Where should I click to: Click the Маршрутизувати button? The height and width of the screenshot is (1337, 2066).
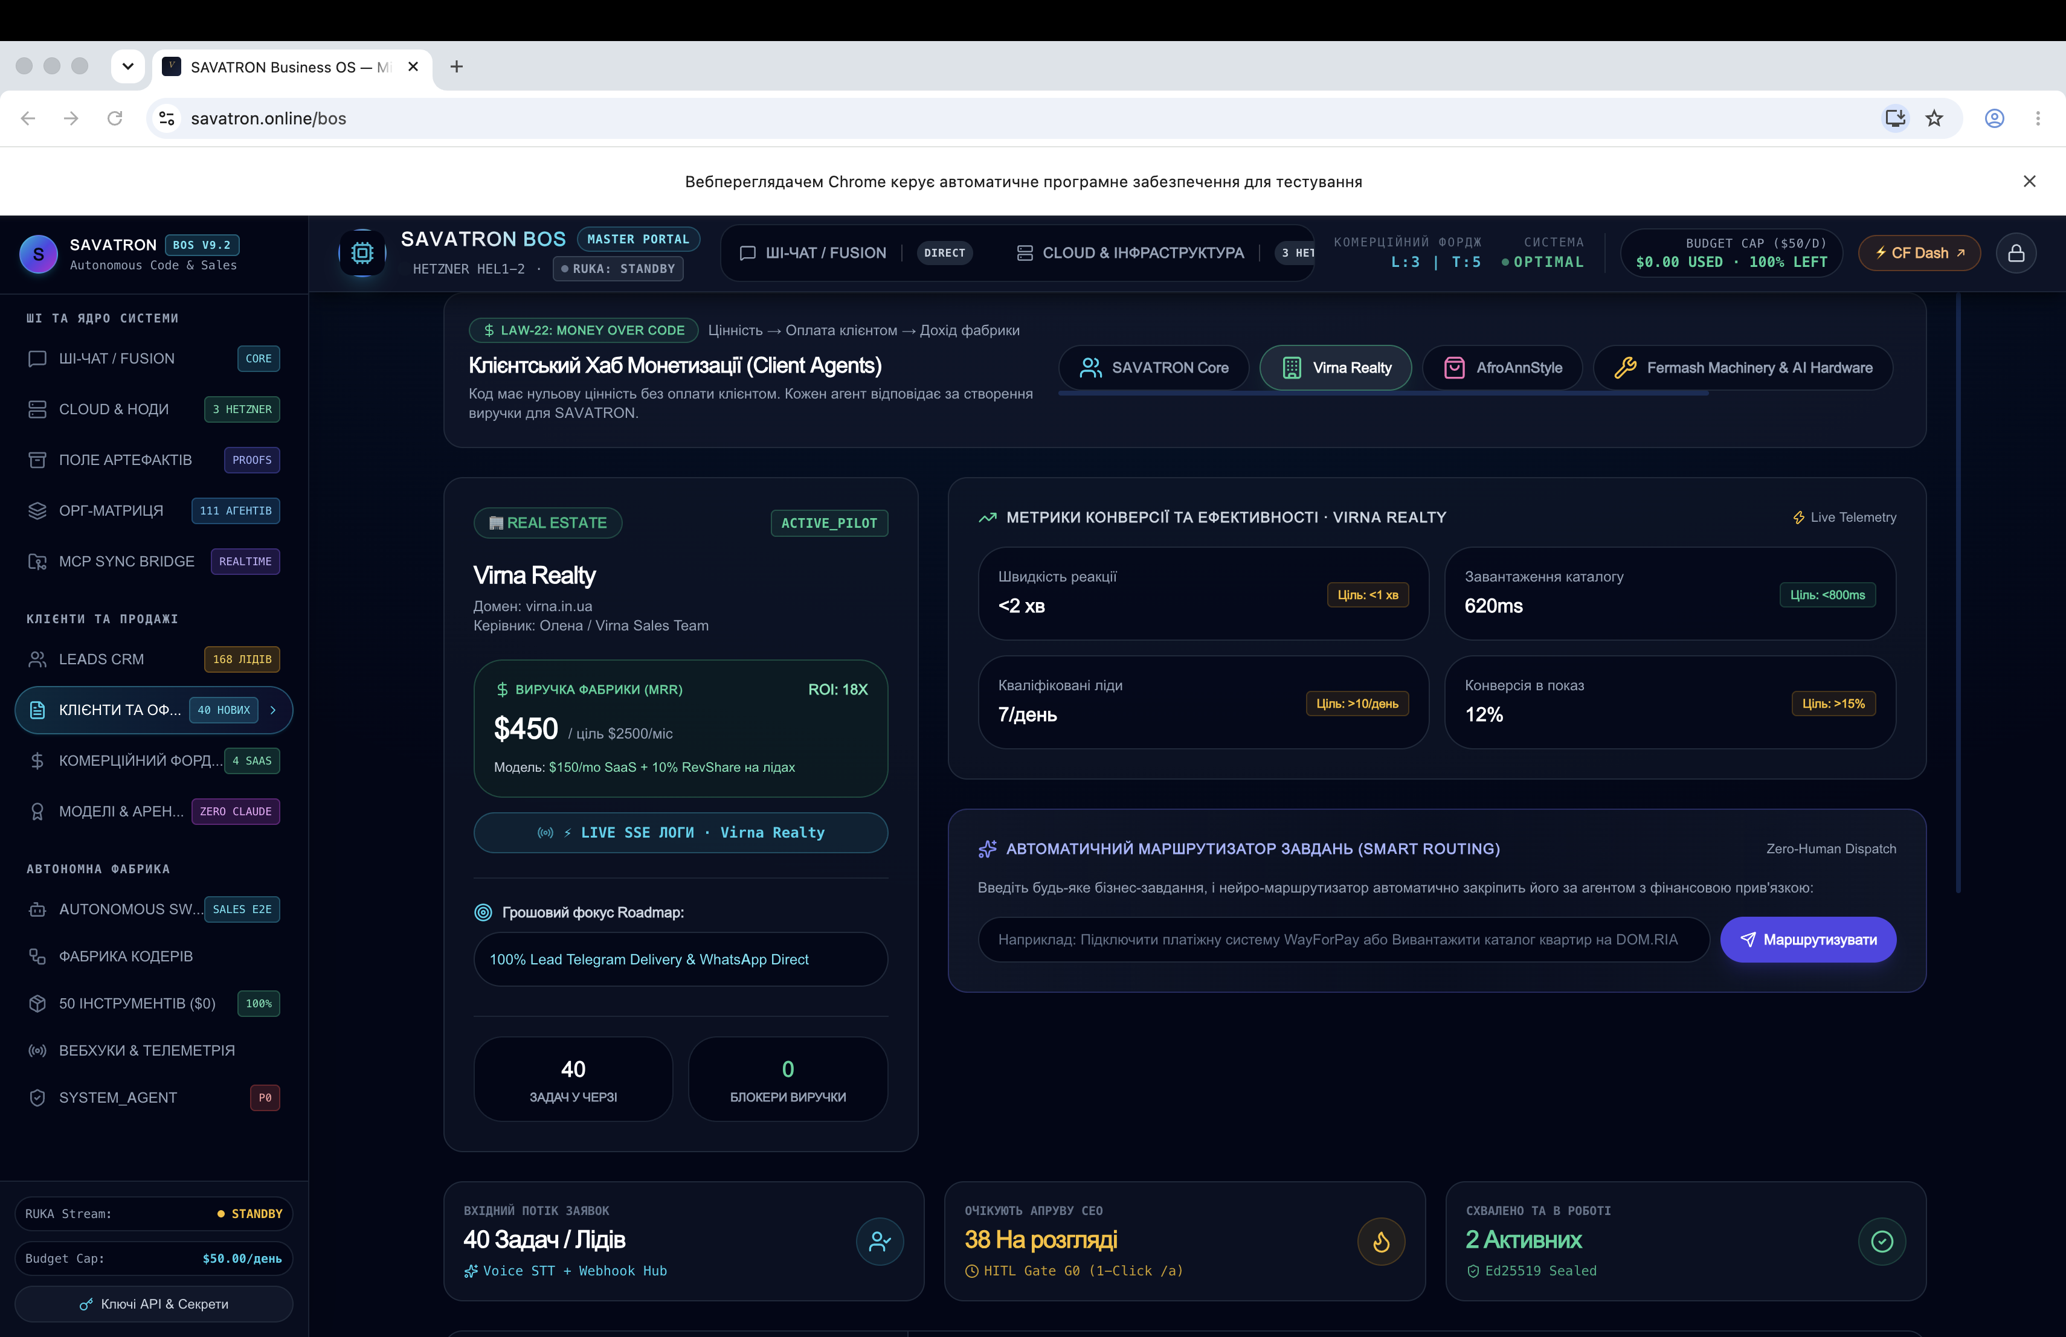click(x=1808, y=940)
